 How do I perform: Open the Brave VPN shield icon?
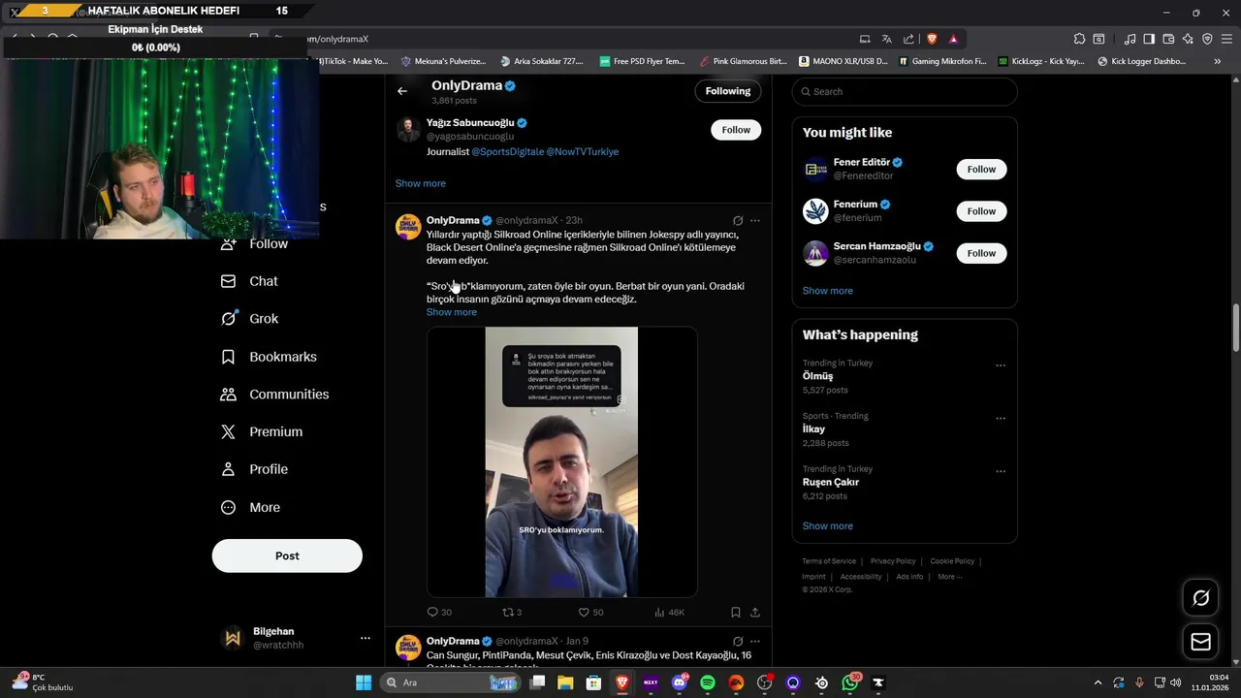1207,39
